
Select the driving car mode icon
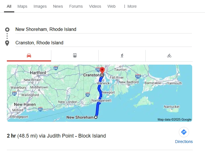pos(29,56)
